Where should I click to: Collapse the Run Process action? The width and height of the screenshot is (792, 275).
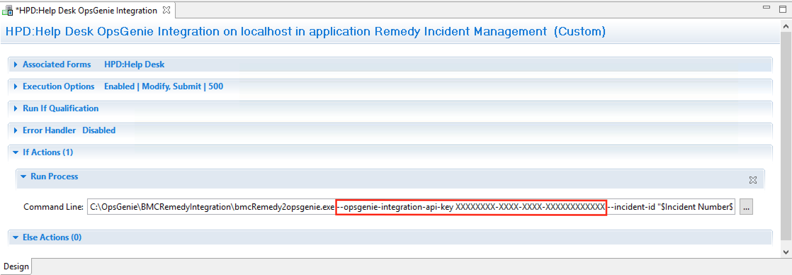pyautogui.click(x=23, y=176)
